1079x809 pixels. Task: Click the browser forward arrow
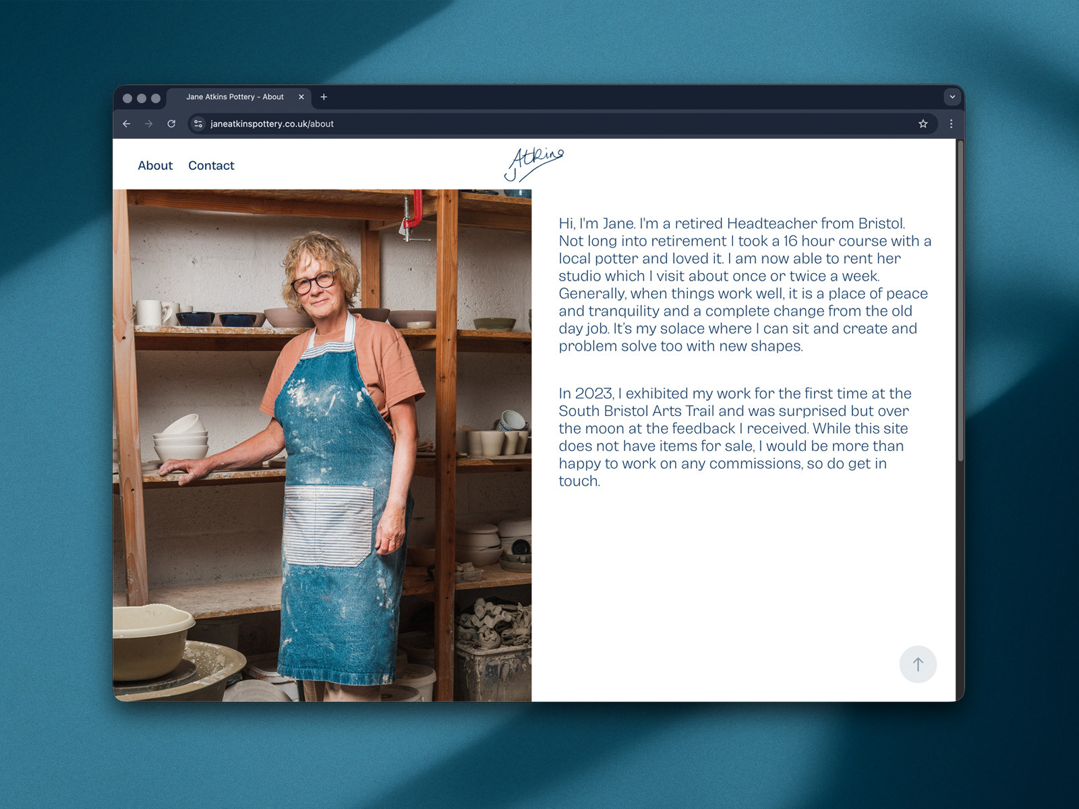[x=148, y=124]
